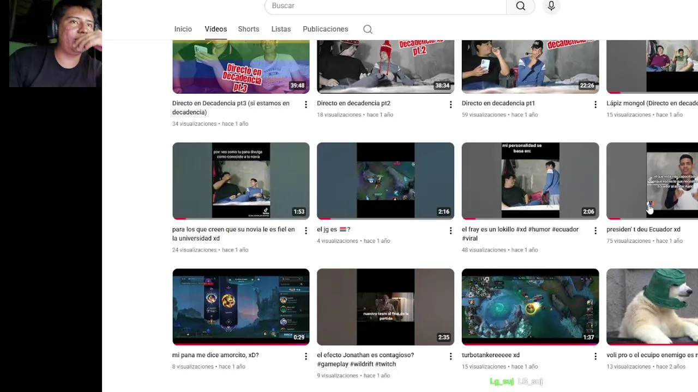
Task: Click '59 visualizaciones • hace 1 año' text
Action: 500,115
